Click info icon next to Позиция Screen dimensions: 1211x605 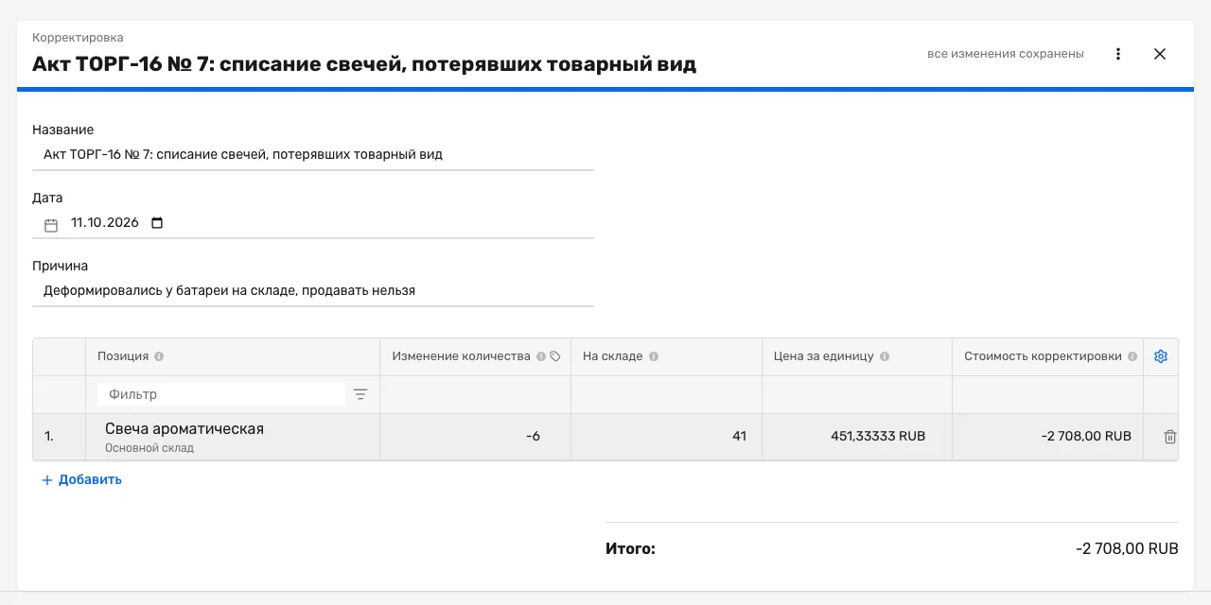coord(159,356)
